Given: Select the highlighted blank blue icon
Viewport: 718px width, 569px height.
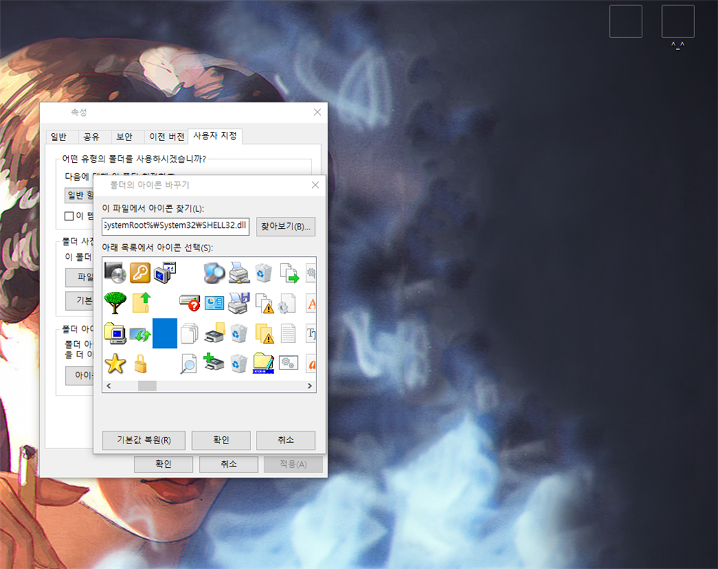Looking at the screenshot, I should (x=165, y=333).
